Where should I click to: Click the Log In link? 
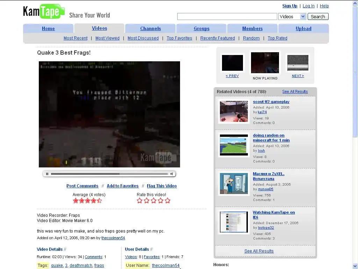[x=308, y=6]
